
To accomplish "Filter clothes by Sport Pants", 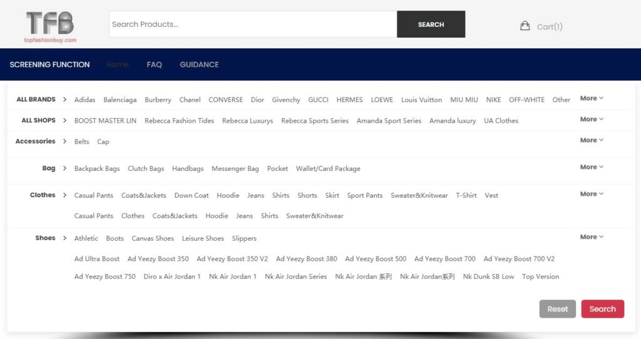I will click(x=365, y=195).
